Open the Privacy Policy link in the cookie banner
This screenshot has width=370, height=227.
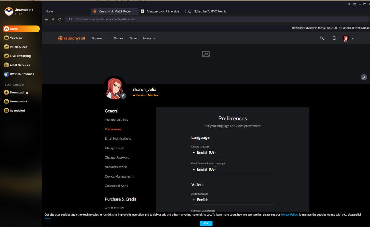tap(289, 215)
